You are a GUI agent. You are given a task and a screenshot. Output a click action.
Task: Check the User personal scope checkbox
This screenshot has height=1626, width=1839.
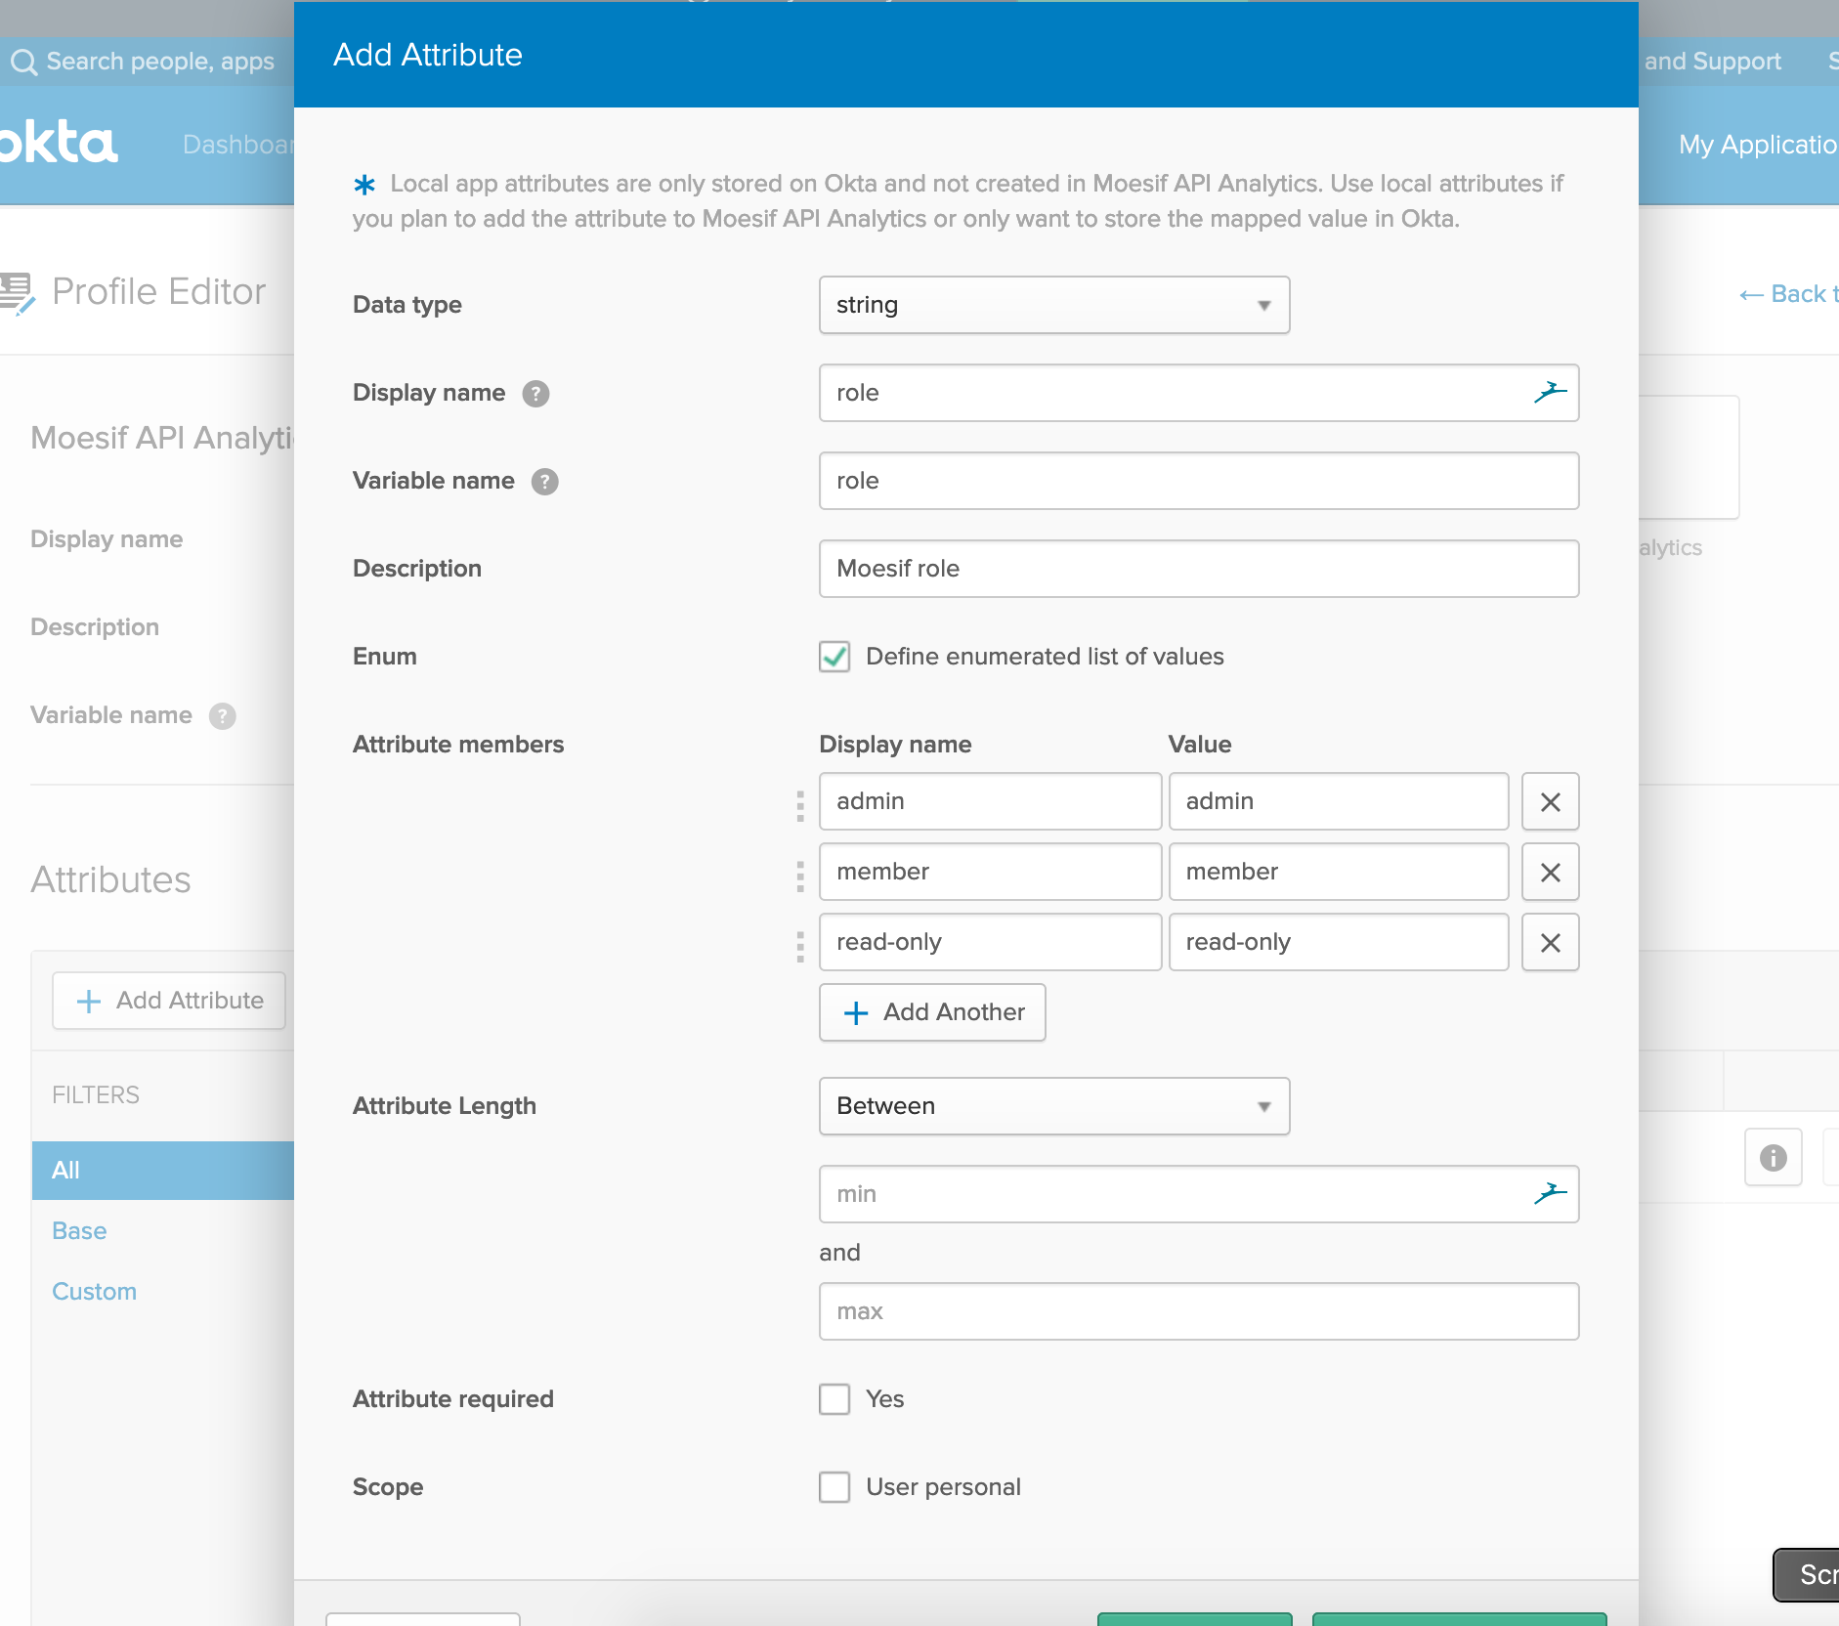[834, 1487]
